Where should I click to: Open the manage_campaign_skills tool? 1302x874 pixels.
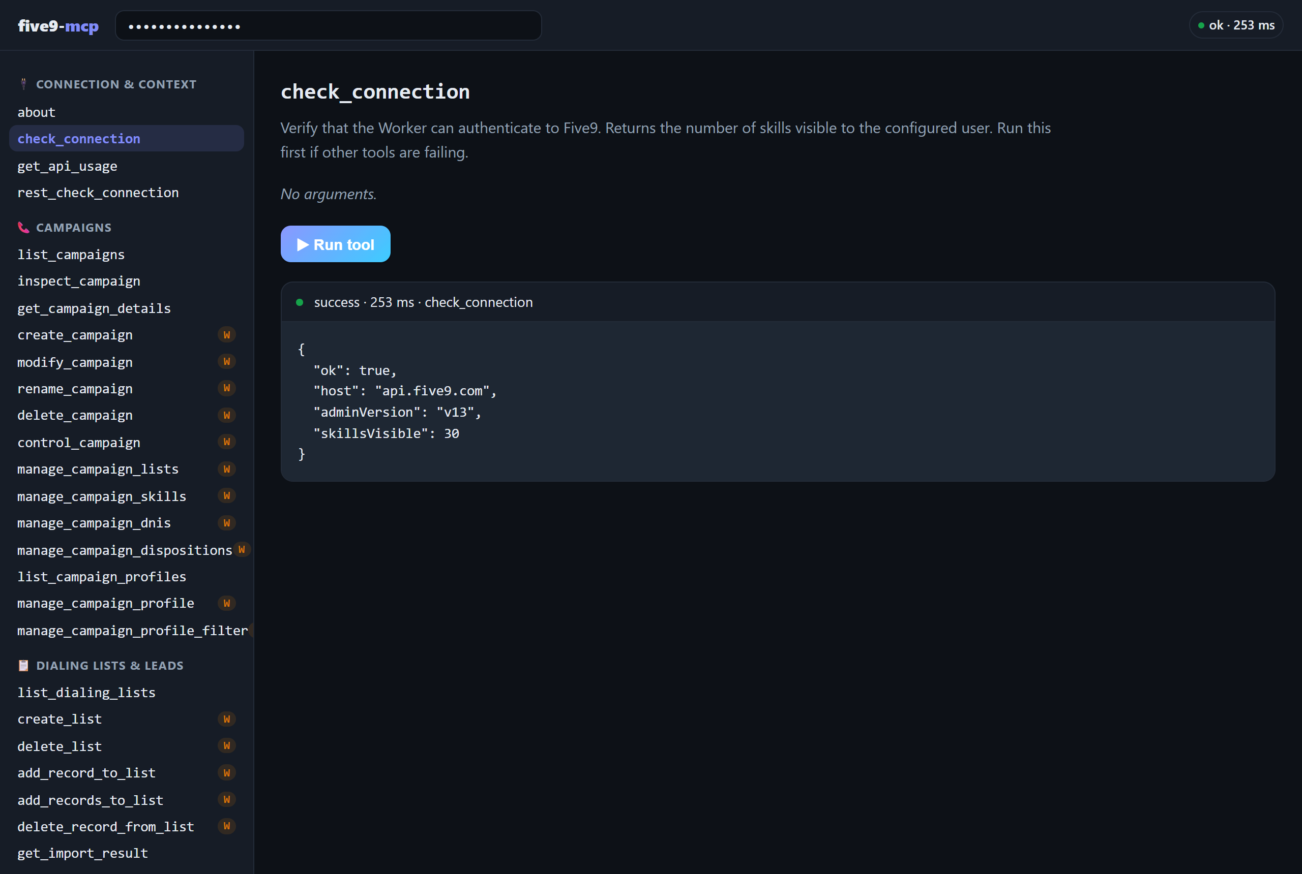pyautogui.click(x=127, y=496)
